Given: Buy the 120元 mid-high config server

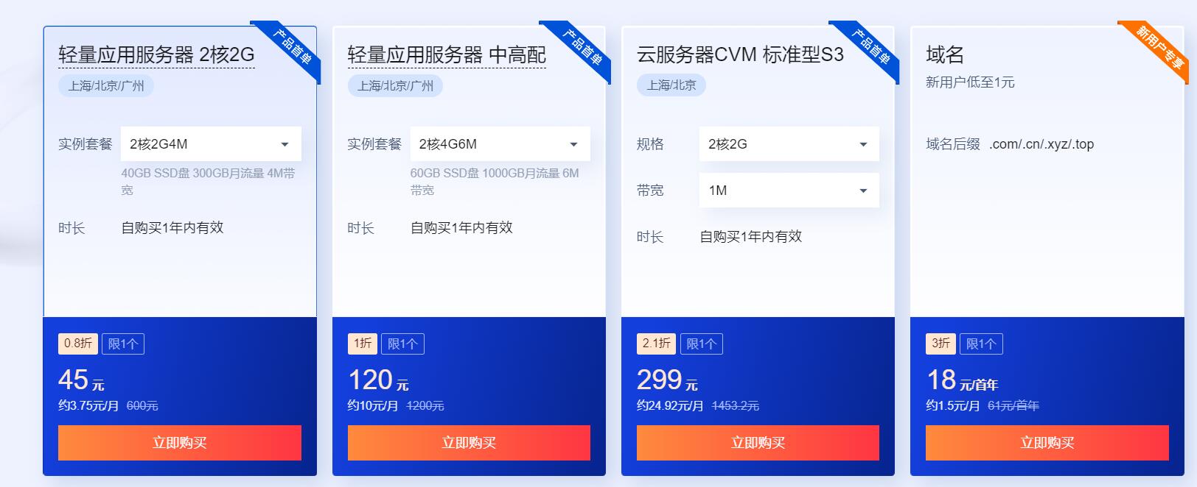Looking at the screenshot, I should click(469, 443).
